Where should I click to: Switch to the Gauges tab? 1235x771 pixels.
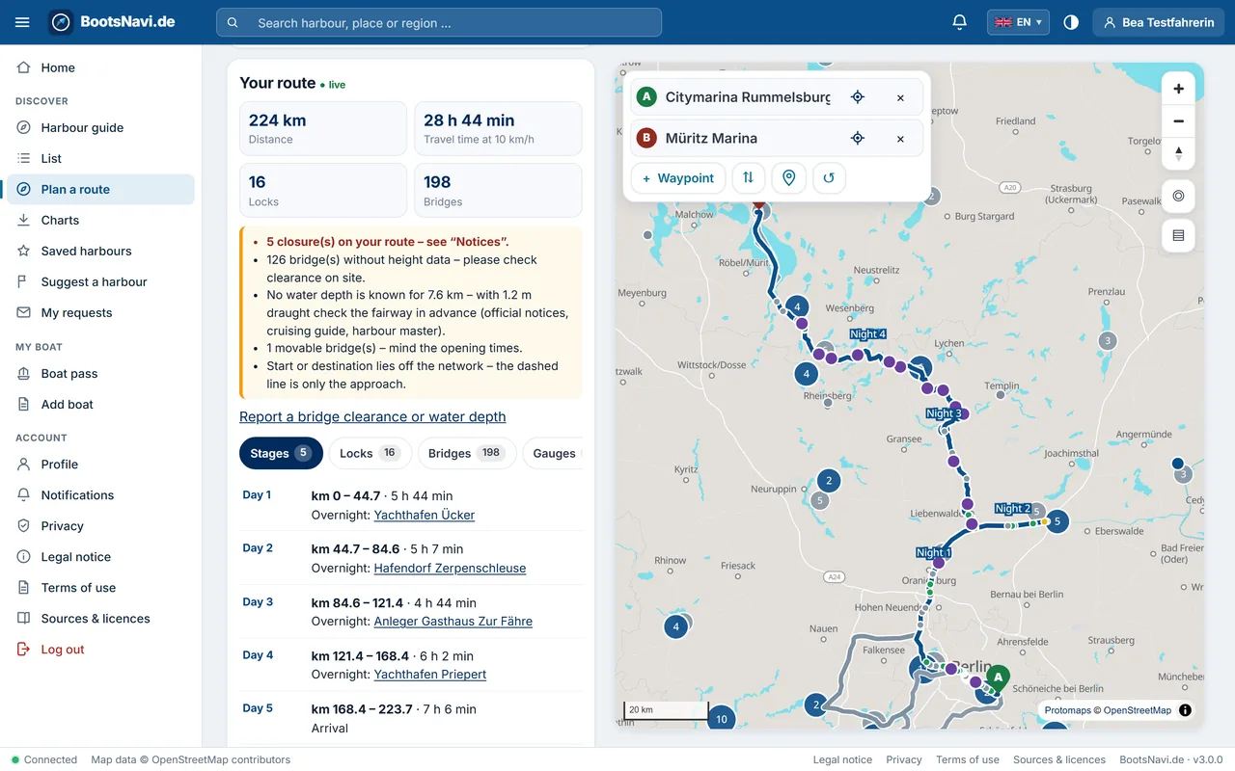(553, 453)
